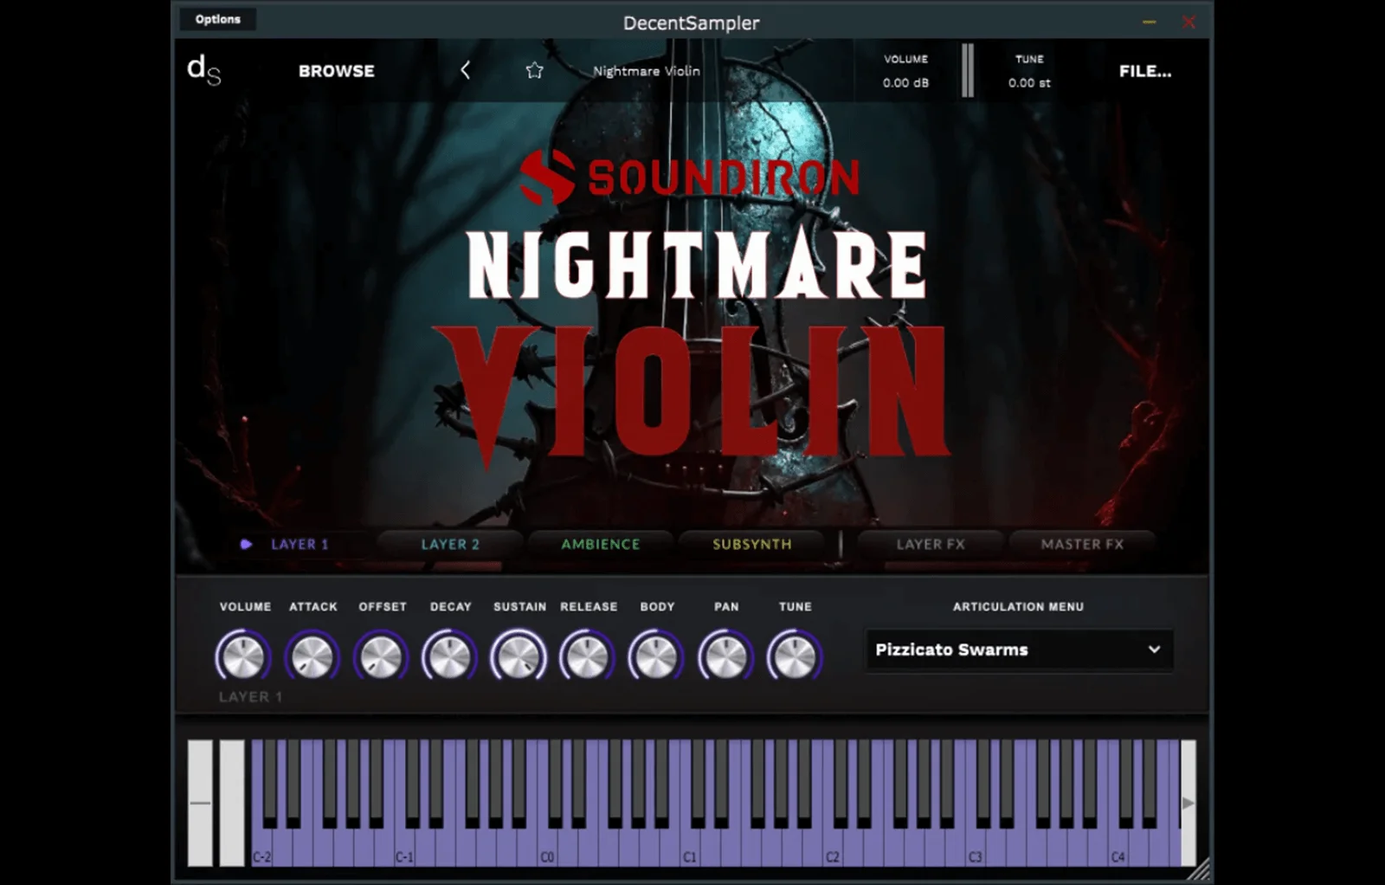Switch to the LAYER 2 tab
The width and height of the screenshot is (1385, 885).
pyautogui.click(x=450, y=544)
